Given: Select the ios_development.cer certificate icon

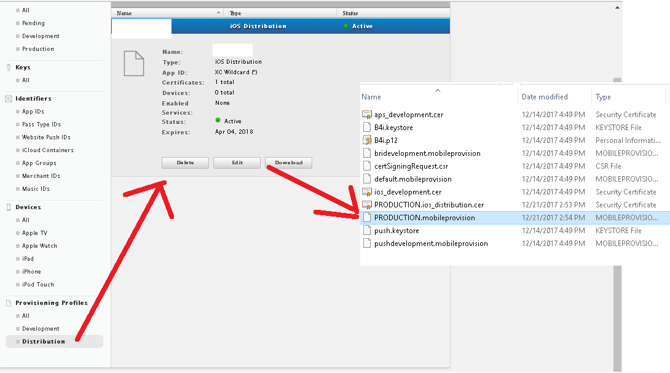Looking at the screenshot, I should (366, 192).
